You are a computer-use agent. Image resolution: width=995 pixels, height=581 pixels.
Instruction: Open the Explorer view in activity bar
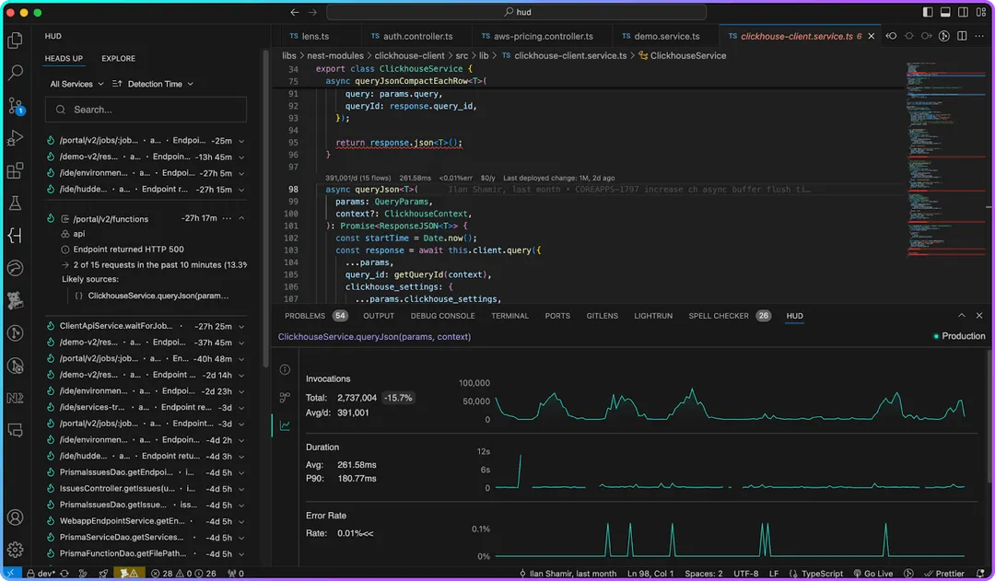[15, 41]
